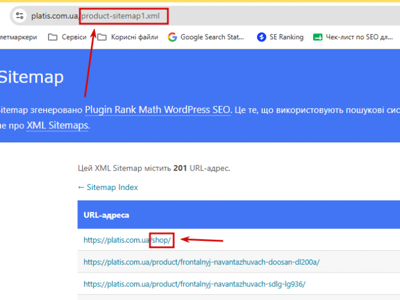
Task: Go back to Sitemap Index
Action: pyautogui.click(x=108, y=187)
